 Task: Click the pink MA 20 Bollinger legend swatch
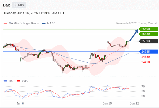click(x=5, y=23)
